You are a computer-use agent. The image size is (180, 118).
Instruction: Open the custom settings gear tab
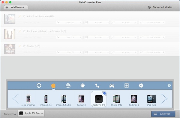point(141,85)
